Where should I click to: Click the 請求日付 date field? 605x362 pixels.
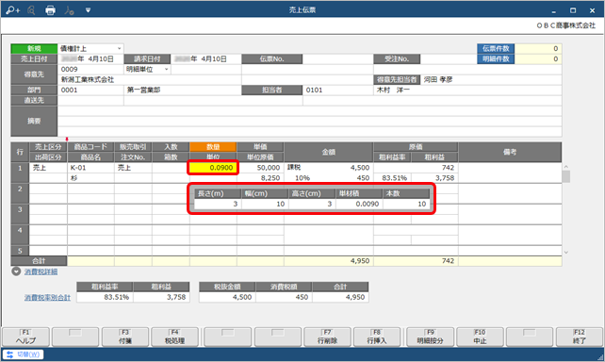[x=206, y=59]
